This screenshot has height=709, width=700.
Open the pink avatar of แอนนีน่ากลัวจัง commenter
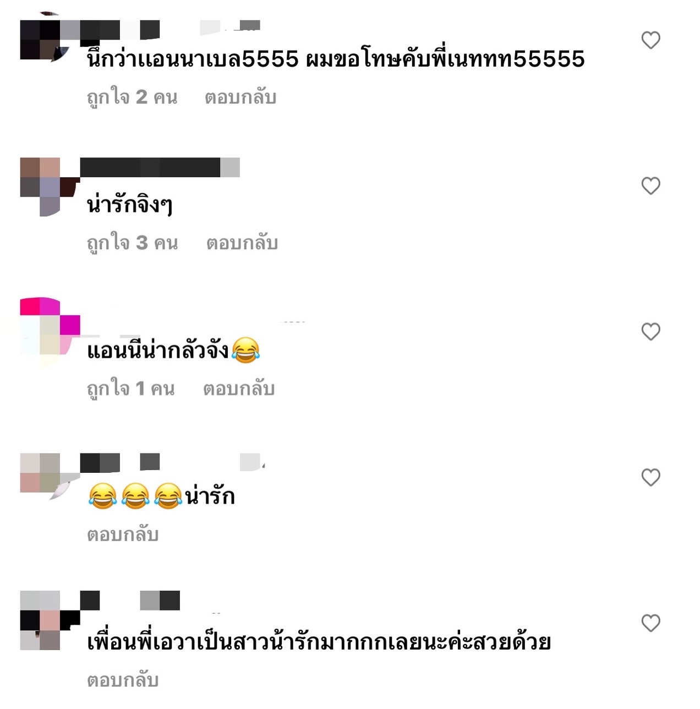tap(50, 326)
